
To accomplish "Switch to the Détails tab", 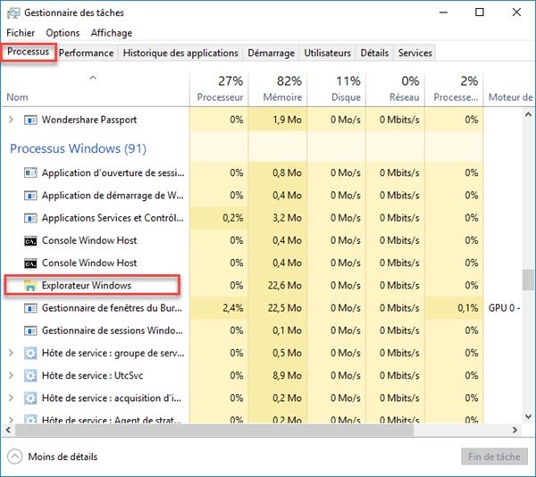I will (374, 53).
